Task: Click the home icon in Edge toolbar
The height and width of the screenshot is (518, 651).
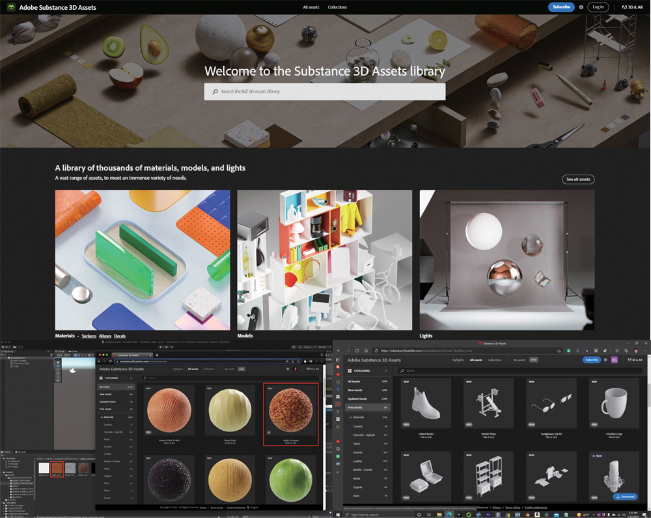Action: pyautogui.click(x=366, y=351)
